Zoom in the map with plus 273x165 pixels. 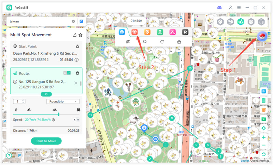[264, 137]
